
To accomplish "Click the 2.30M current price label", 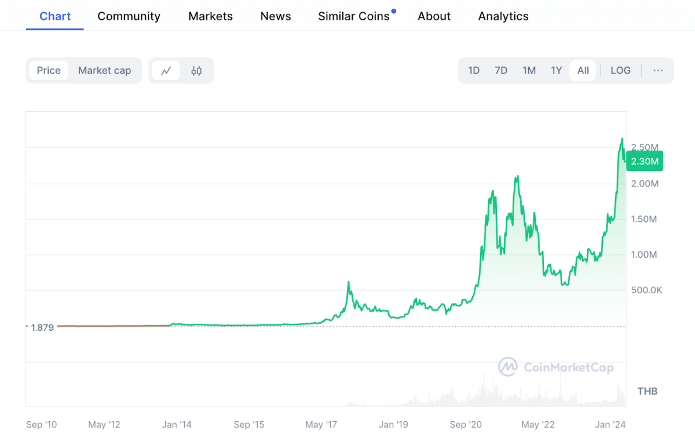I will 645,161.
